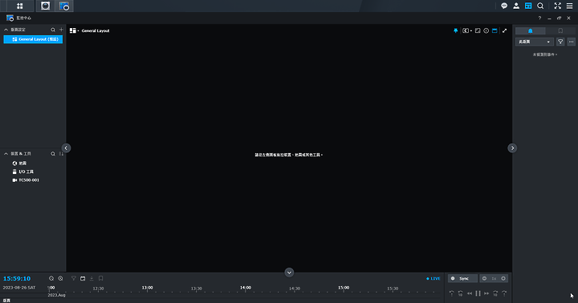The height and width of the screenshot is (303, 578).
Task: Show the camera information icon
Action: 486,30
